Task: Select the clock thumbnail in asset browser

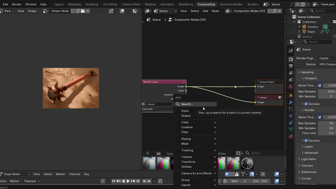Action: [x=247, y=163]
